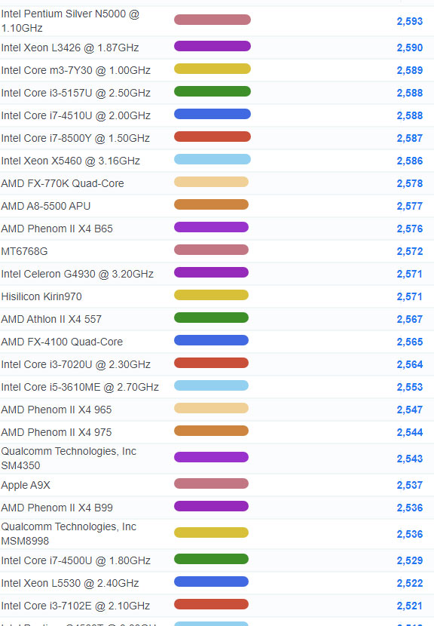Click Intel Core i5-3610ME @ 2.70GHz

point(80,387)
